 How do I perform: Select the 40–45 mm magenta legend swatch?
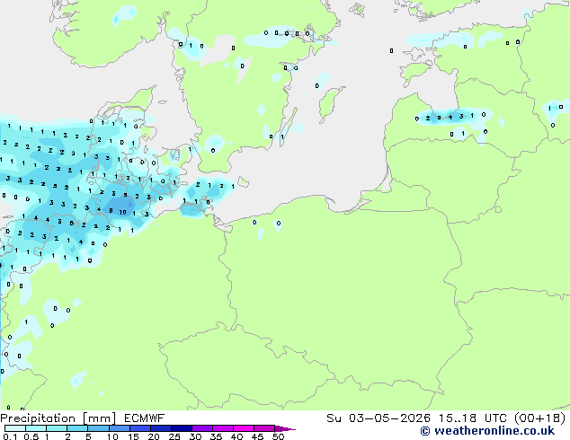244,428
